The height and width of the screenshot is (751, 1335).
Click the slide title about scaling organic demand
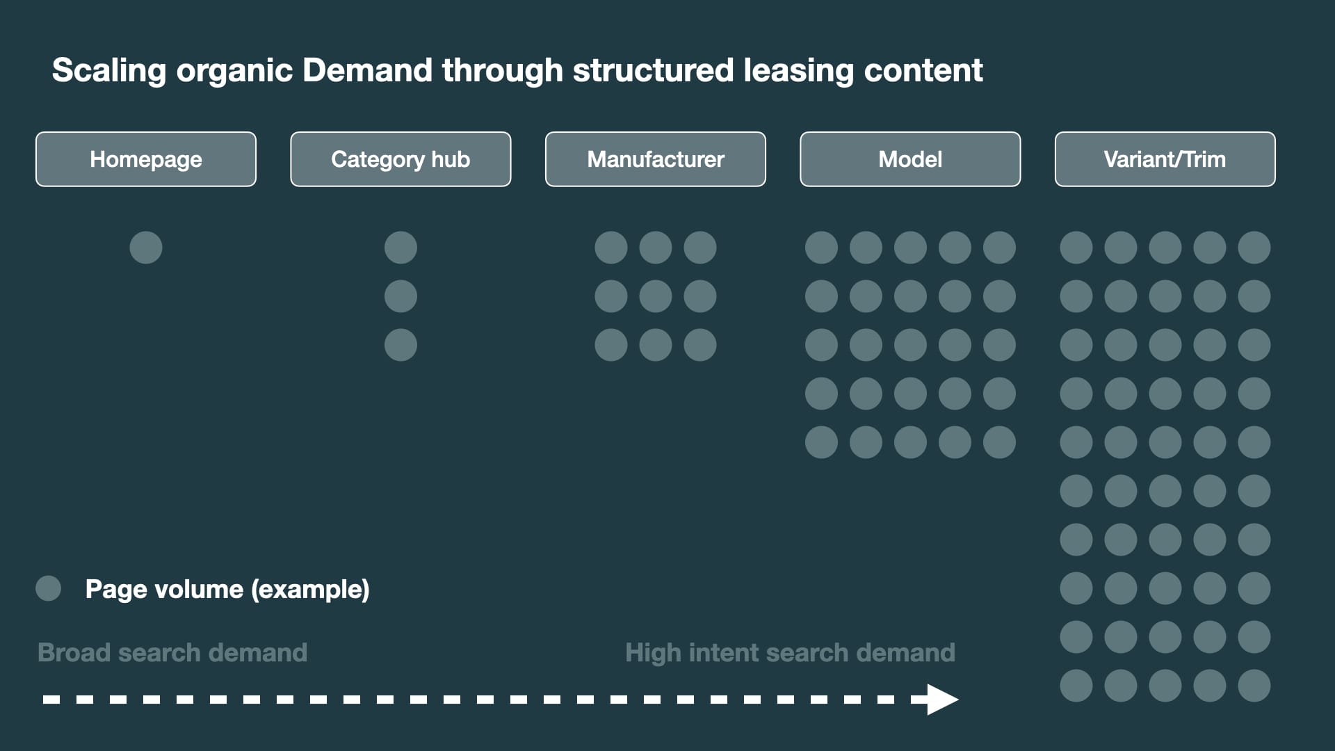point(517,70)
